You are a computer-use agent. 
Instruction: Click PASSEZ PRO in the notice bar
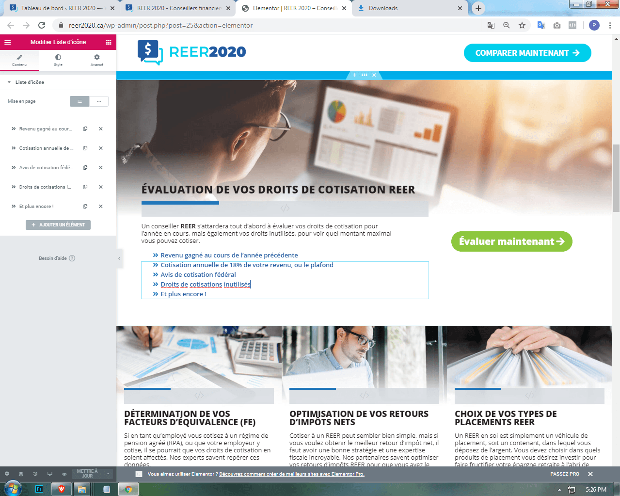(565, 474)
